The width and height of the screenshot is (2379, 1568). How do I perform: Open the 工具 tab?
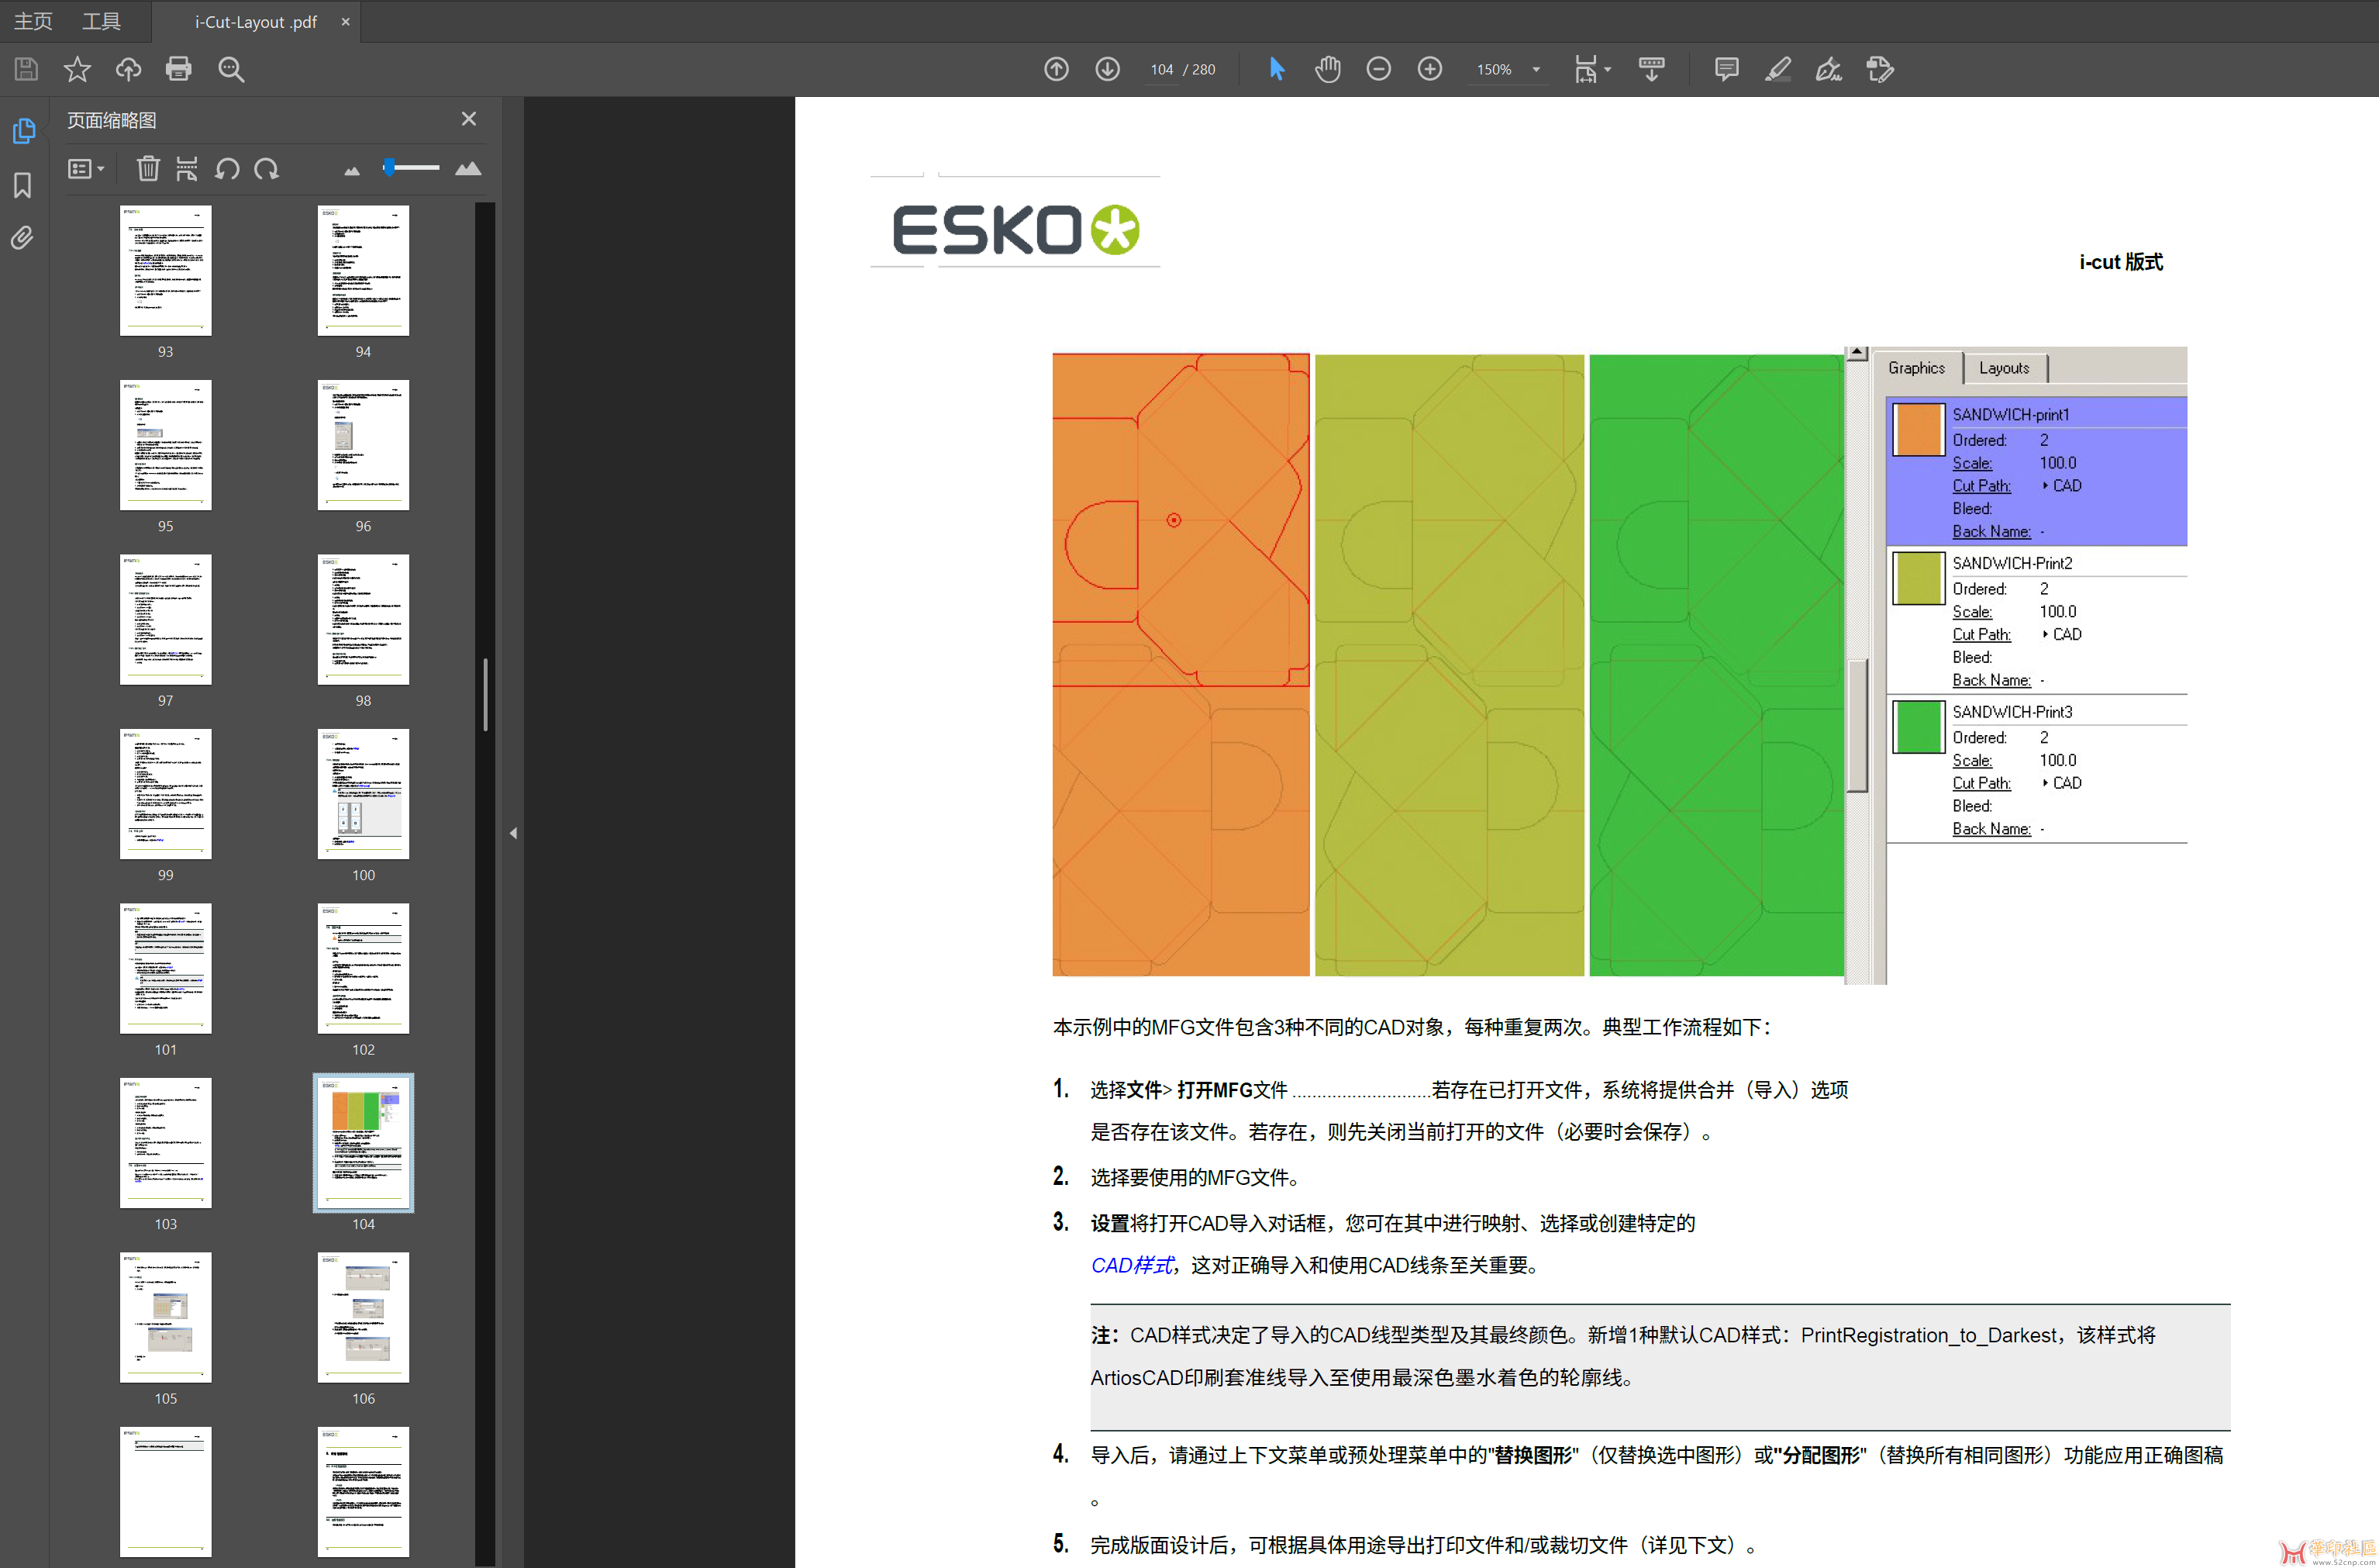tap(101, 21)
